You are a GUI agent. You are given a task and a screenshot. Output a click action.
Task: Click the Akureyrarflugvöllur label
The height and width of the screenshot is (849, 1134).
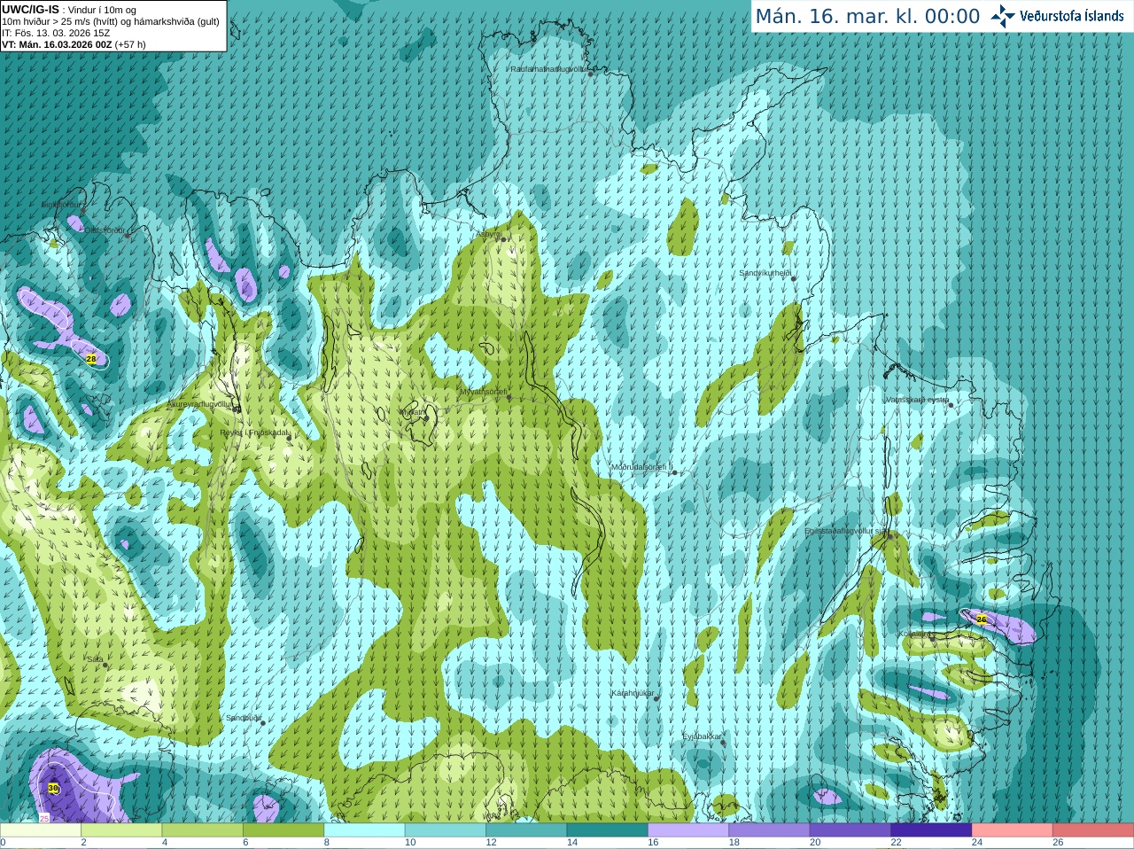point(200,403)
